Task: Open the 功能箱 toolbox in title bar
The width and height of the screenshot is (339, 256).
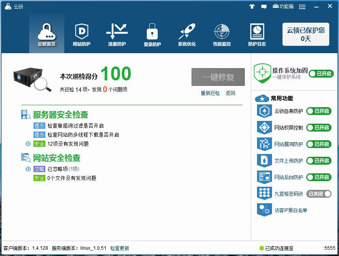Action: (283, 6)
